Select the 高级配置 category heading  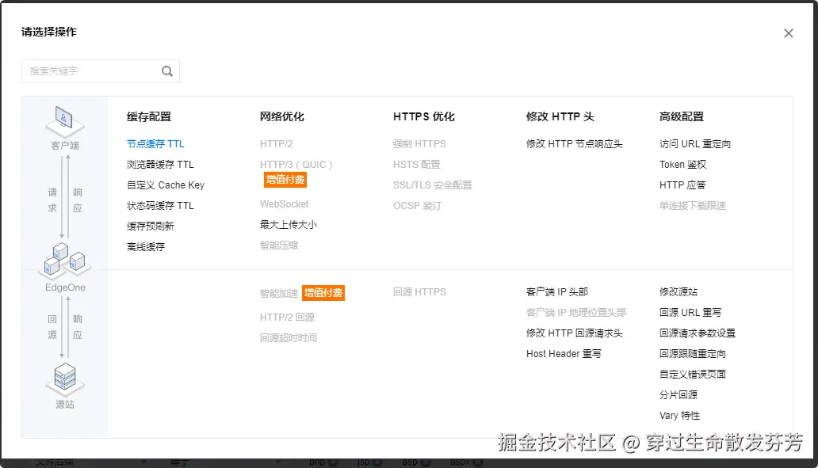pyautogui.click(x=678, y=116)
